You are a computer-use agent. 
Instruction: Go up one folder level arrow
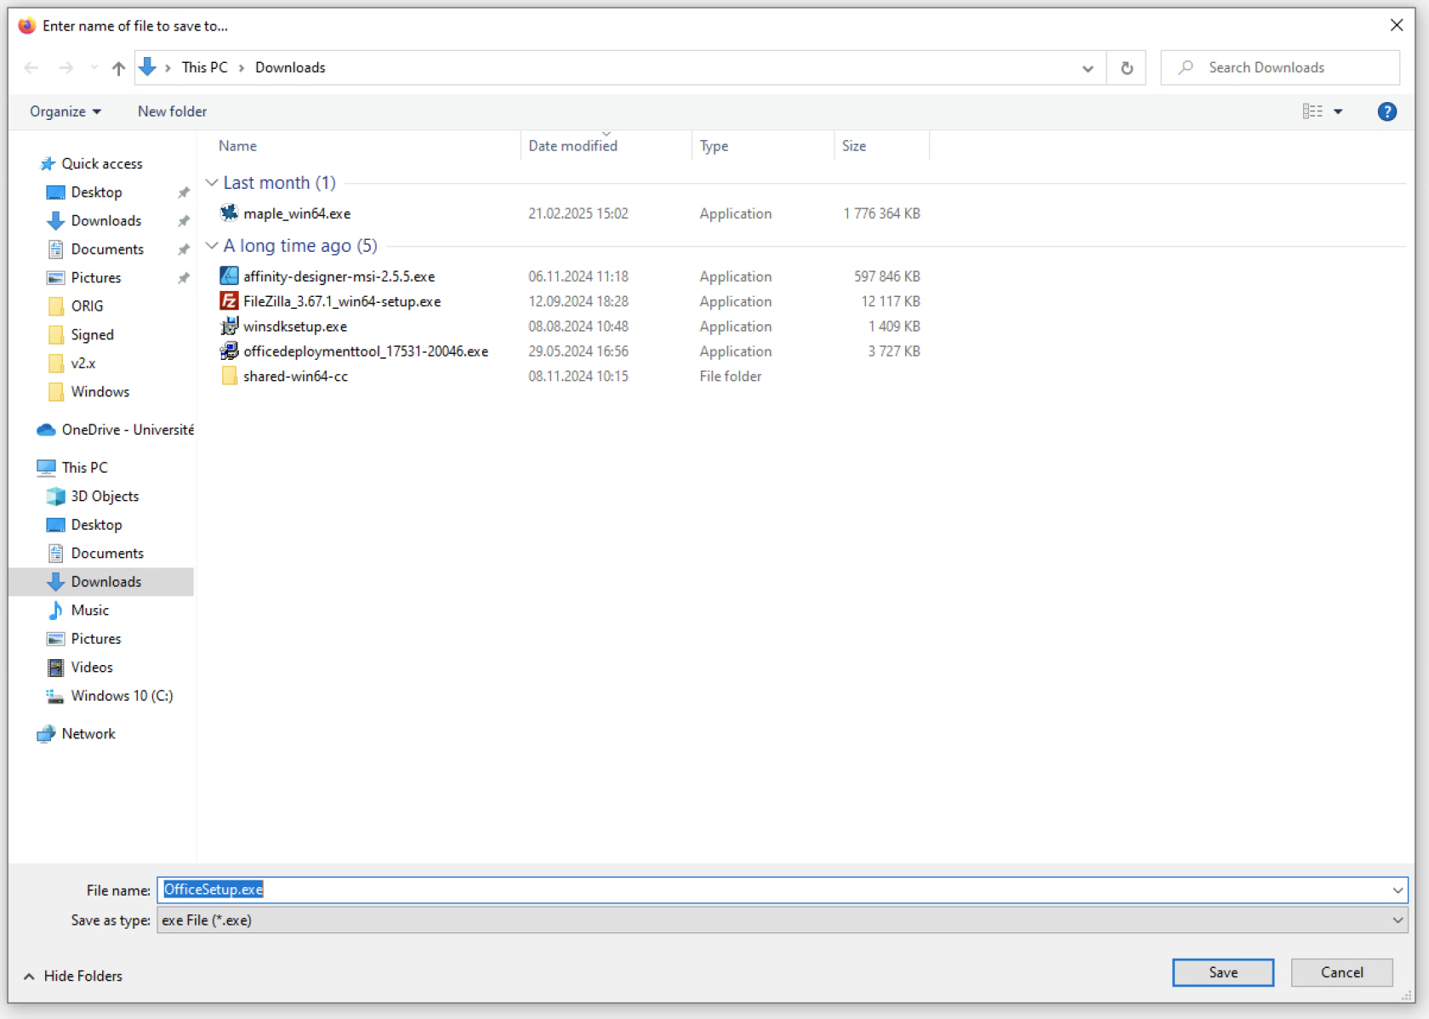tap(118, 68)
